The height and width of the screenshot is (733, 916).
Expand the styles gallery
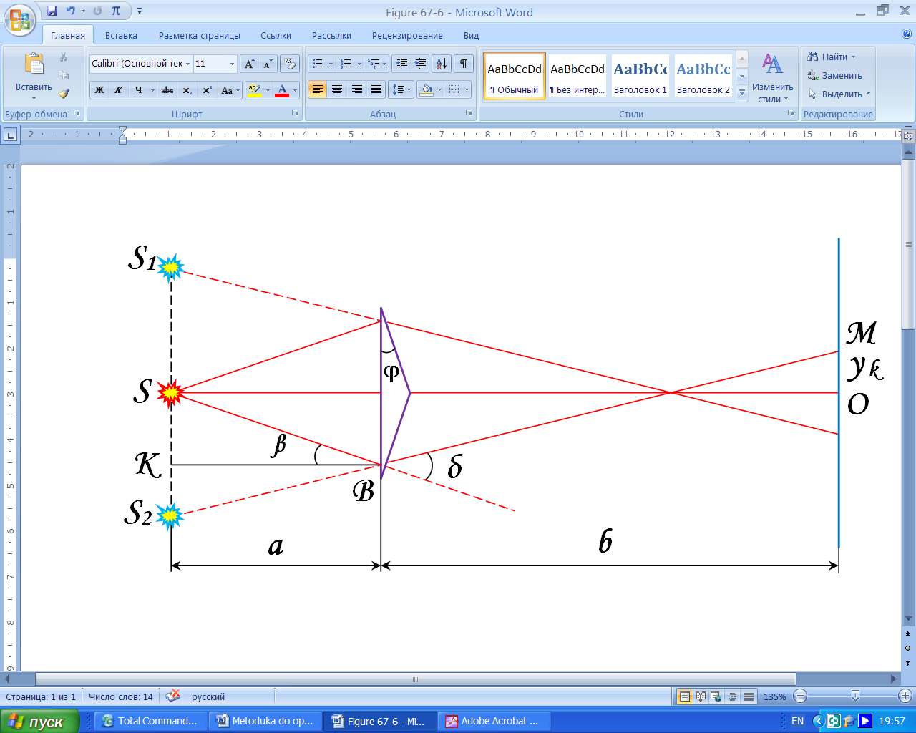[742, 92]
